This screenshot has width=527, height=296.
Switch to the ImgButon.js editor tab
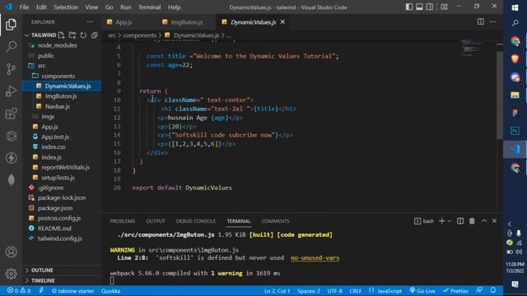(x=187, y=22)
